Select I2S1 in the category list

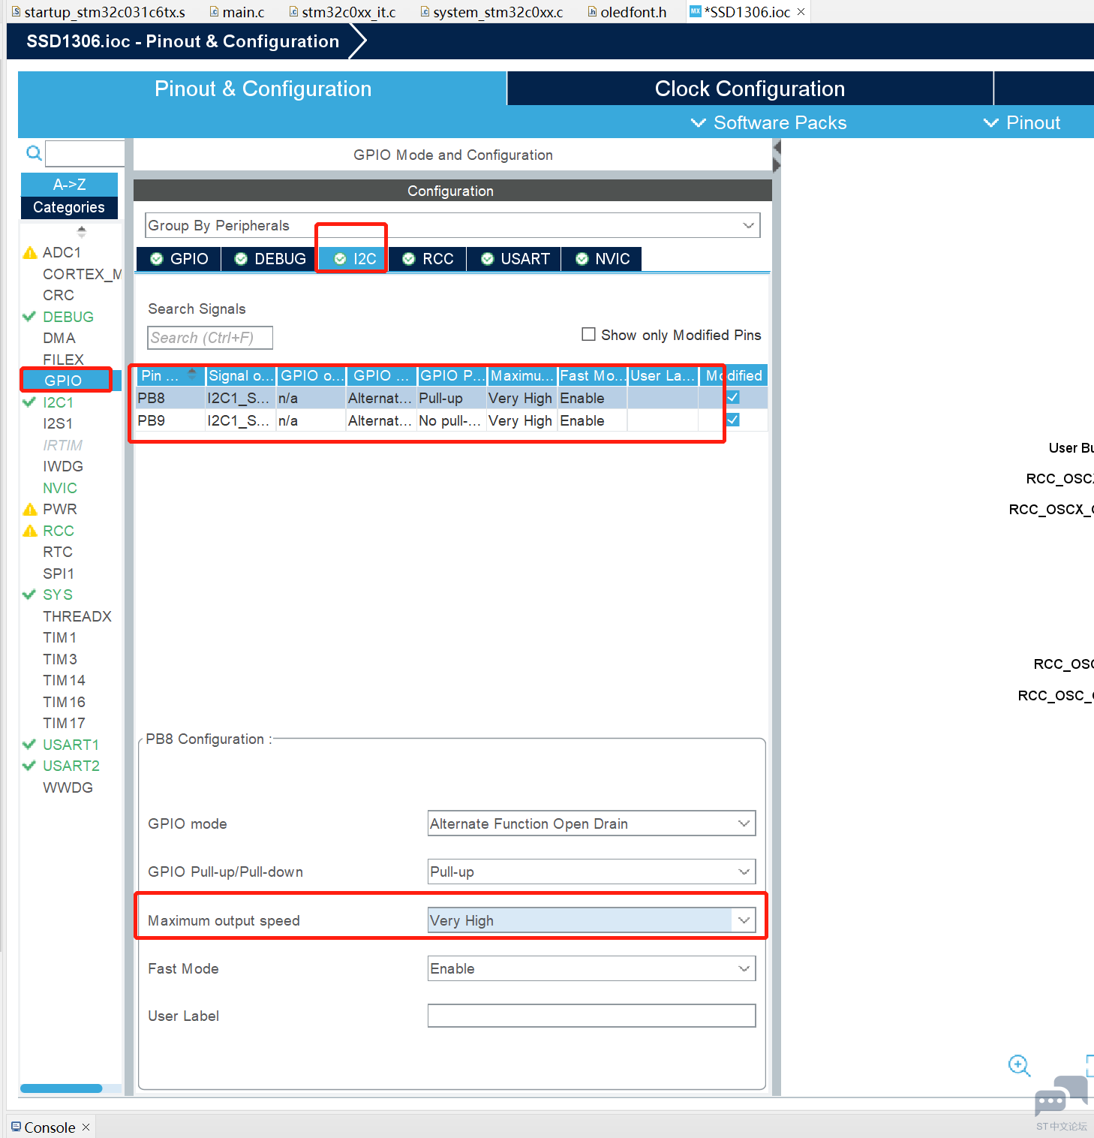click(x=58, y=423)
